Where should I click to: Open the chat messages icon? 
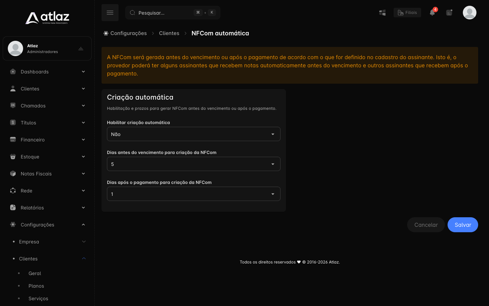click(449, 13)
